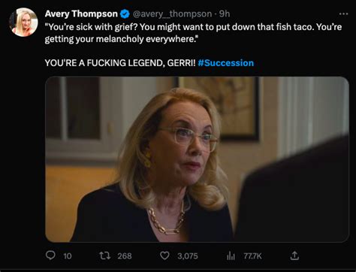Screen dimensions: 356x272
Task: Enlarge the attached photo of Gerri
Action: pos(197,159)
